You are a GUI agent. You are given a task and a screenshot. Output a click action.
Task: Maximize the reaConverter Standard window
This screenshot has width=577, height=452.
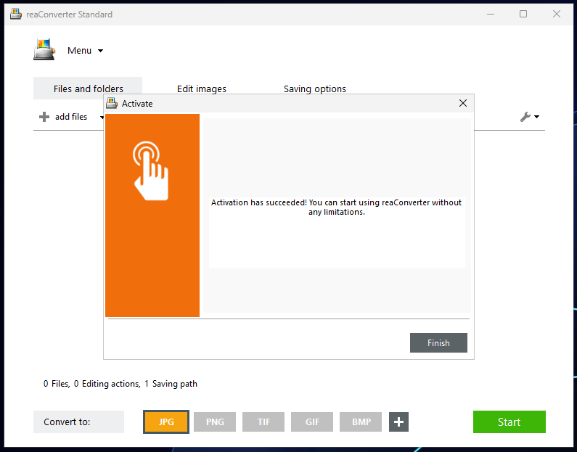[x=523, y=14]
